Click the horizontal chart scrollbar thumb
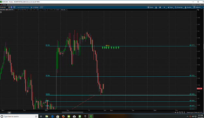This screenshot has height=118, width=204. [x=72, y=112]
